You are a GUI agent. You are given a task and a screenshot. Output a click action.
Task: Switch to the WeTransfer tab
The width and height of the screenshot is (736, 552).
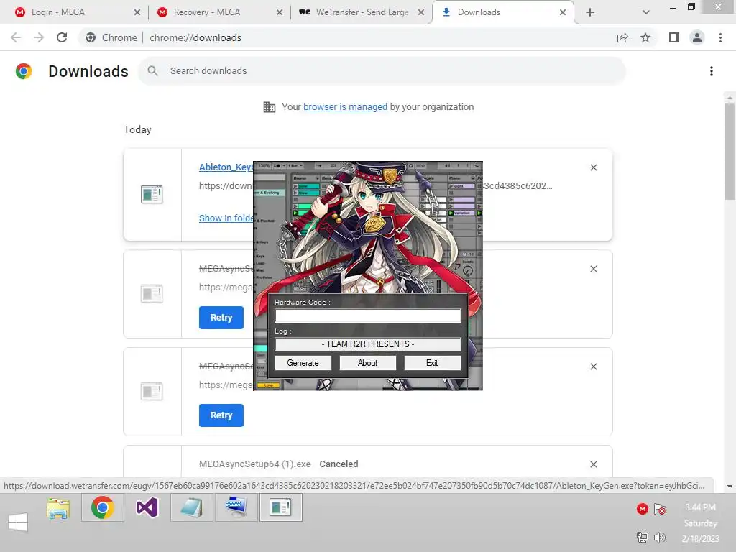coord(362,12)
